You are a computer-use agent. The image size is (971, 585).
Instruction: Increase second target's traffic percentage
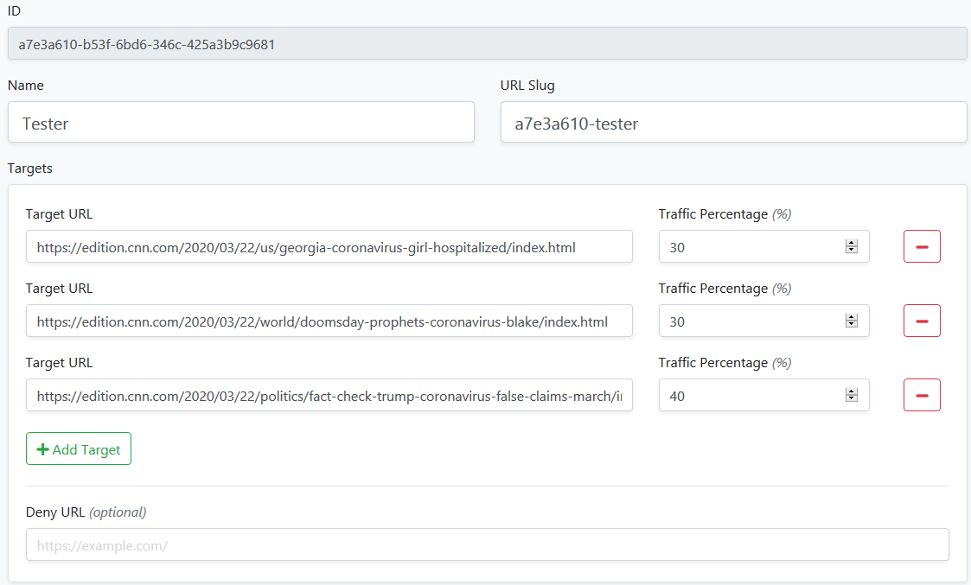click(851, 317)
